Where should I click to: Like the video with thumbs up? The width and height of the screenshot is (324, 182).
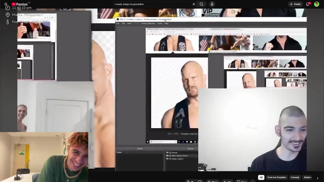[190, 181]
